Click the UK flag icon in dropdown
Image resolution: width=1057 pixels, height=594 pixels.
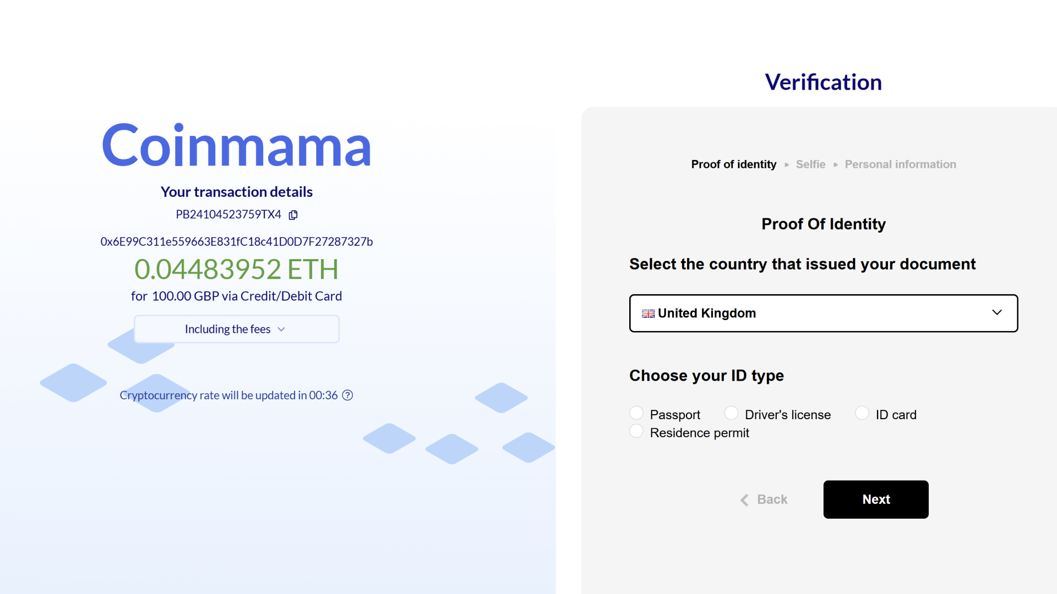[x=649, y=312]
